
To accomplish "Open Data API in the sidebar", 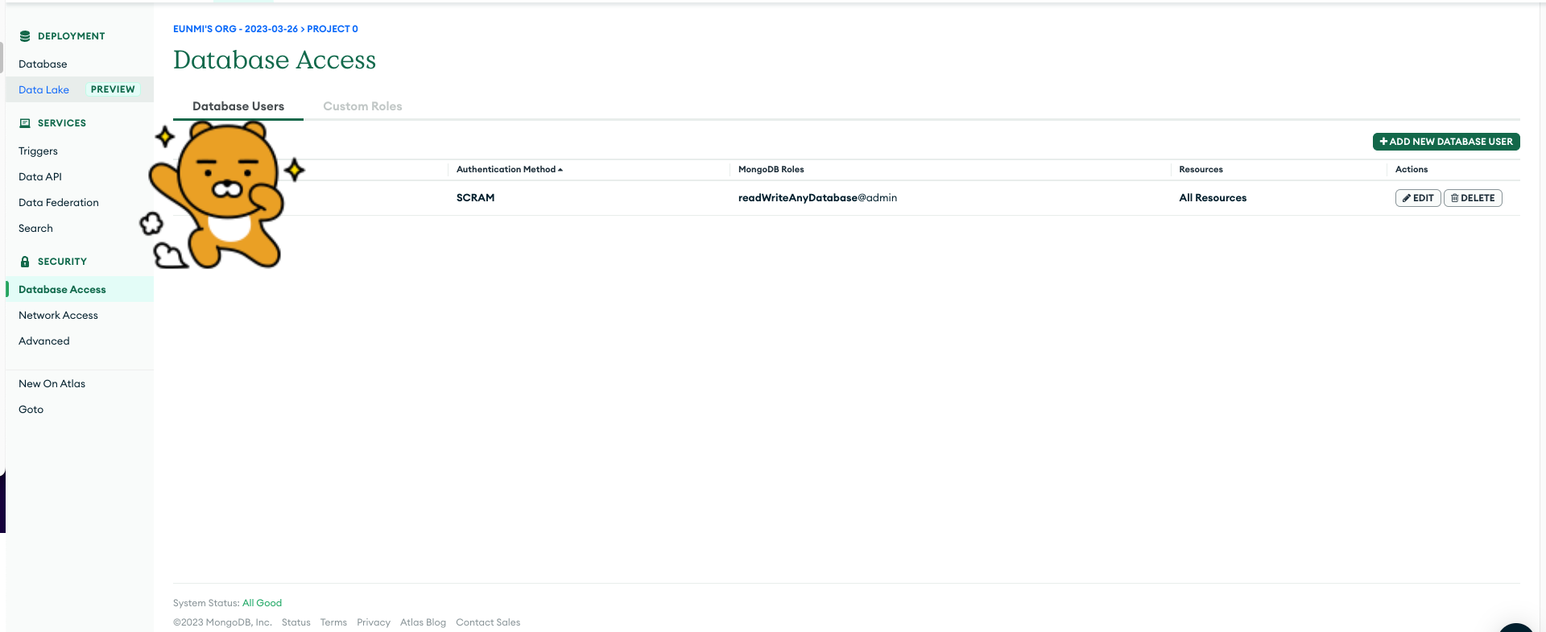I will click(40, 177).
